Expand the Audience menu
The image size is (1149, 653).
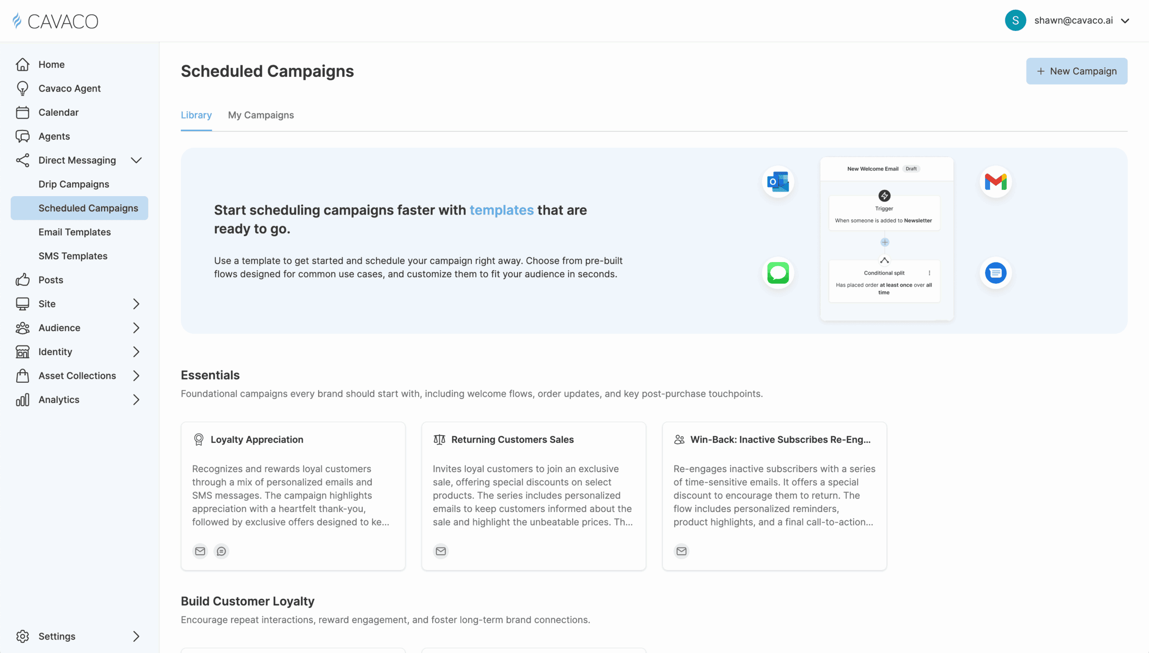tap(136, 328)
